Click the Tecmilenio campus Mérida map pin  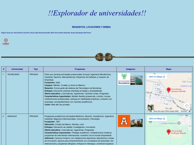(x=168, y=90)
